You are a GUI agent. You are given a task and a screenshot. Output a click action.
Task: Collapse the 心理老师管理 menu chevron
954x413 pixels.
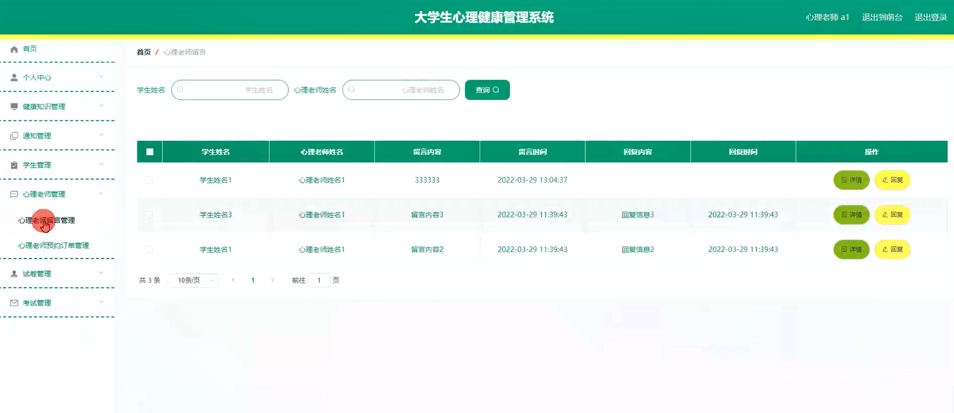101,194
